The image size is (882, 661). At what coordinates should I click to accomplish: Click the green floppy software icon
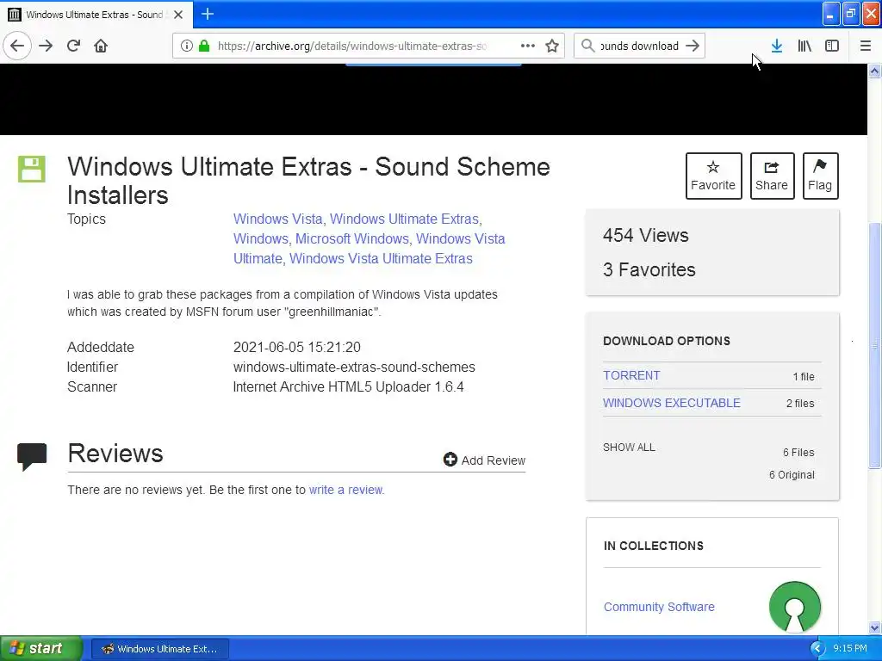click(32, 170)
